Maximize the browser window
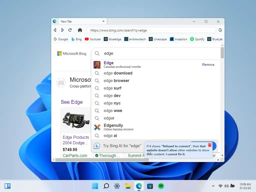The width and height of the screenshot is (256, 192). click(206, 21)
